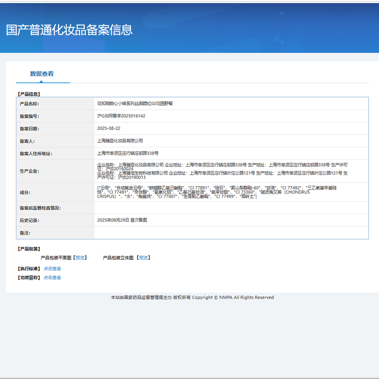Screen dimensions: 379x379
Task: Open 预览 link for 产品包装立体图
Action: click(143, 258)
